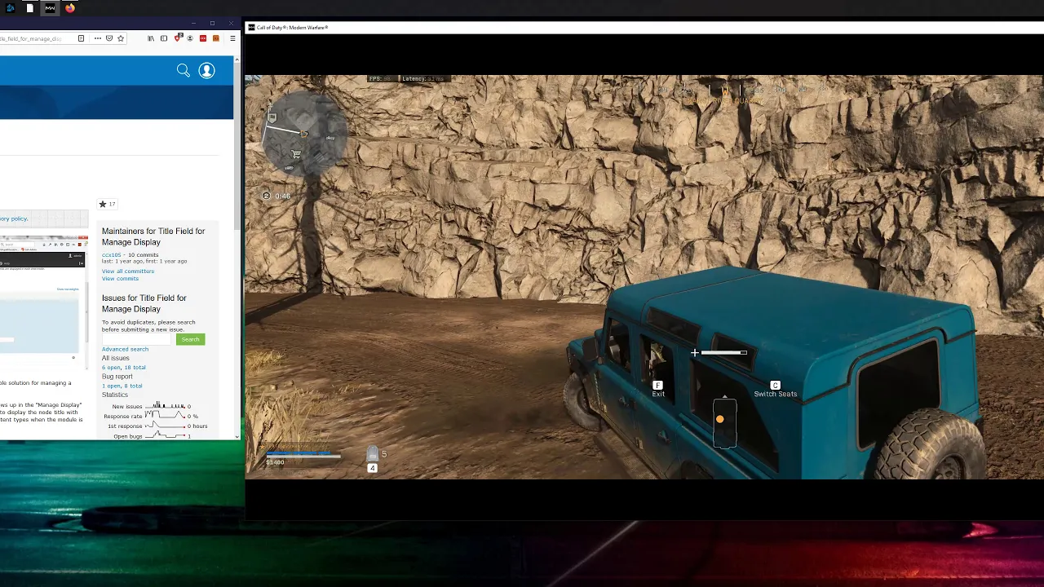Image resolution: width=1044 pixels, height=587 pixels.
Task: Open Firefox hamburger menu
Action: [232, 38]
